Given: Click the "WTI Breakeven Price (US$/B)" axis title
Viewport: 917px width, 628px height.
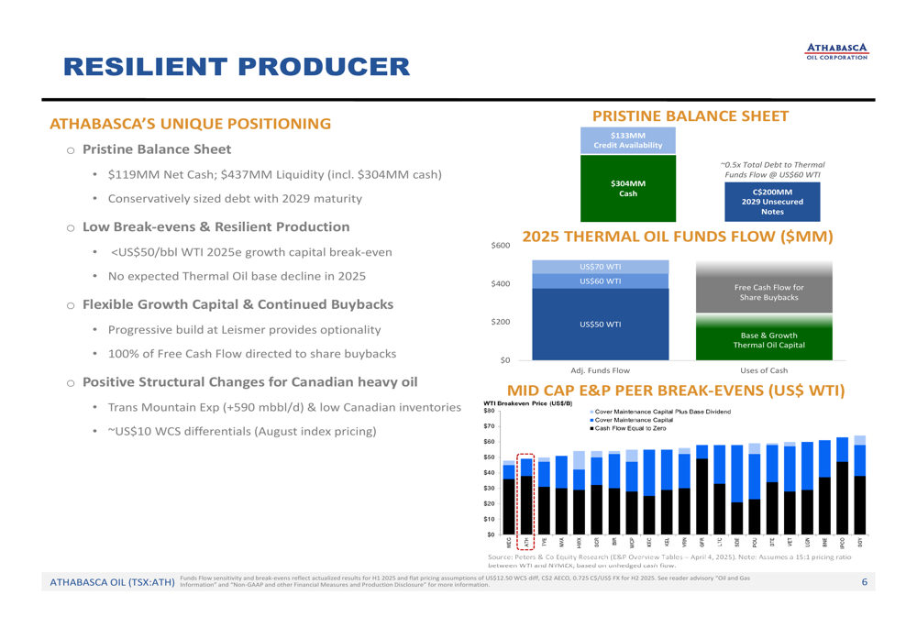Looking at the screenshot, I should pyautogui.click(x=528, y=403).
